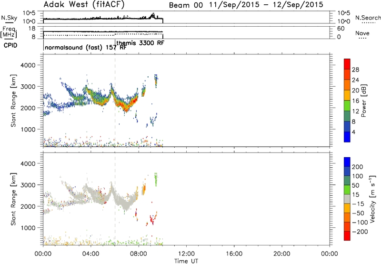Image resolution: width=381 pixels, height=264 pixels.
Task: Click the "Power [dB]" colorbar label
Action: pyautogui.click(x=364, y=101)
